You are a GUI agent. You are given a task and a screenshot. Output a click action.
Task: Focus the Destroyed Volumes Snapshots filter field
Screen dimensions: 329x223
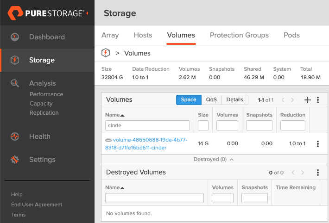(x=254, y=198)
